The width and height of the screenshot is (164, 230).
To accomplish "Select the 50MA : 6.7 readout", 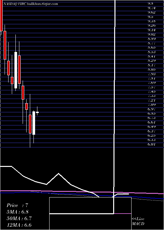I will point(18,218).
